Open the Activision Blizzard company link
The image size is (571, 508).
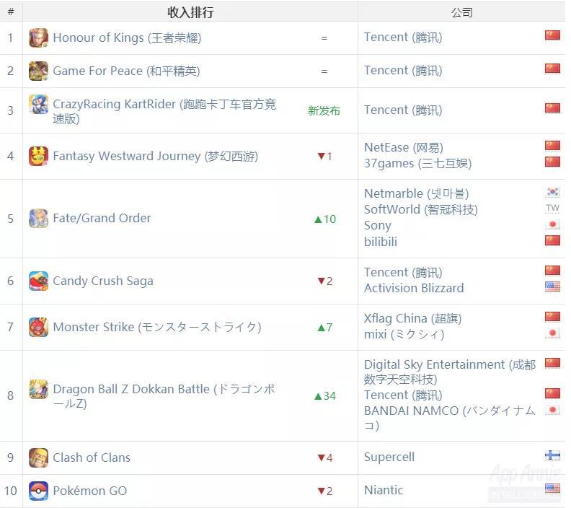tap(414, 288)
